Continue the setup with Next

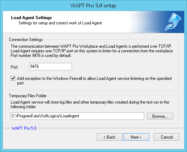pyautogui.click(x=136, y=137)
